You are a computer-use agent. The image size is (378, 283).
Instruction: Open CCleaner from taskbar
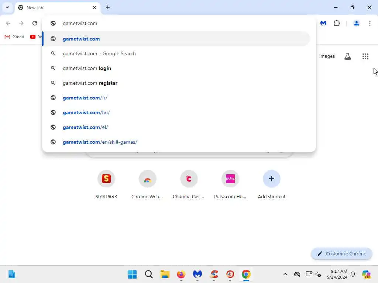(x=214, y=274)
